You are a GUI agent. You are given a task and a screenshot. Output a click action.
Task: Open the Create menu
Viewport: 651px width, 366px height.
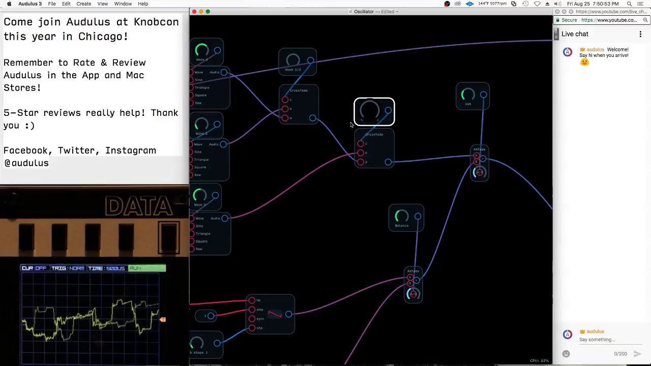coord(84,4)
